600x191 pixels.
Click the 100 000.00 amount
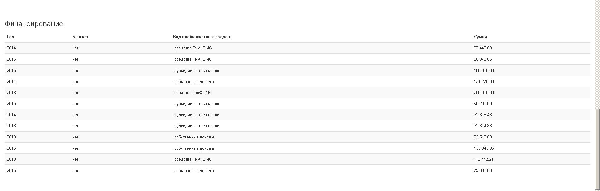pyautogui.click(x=484, y=70)
